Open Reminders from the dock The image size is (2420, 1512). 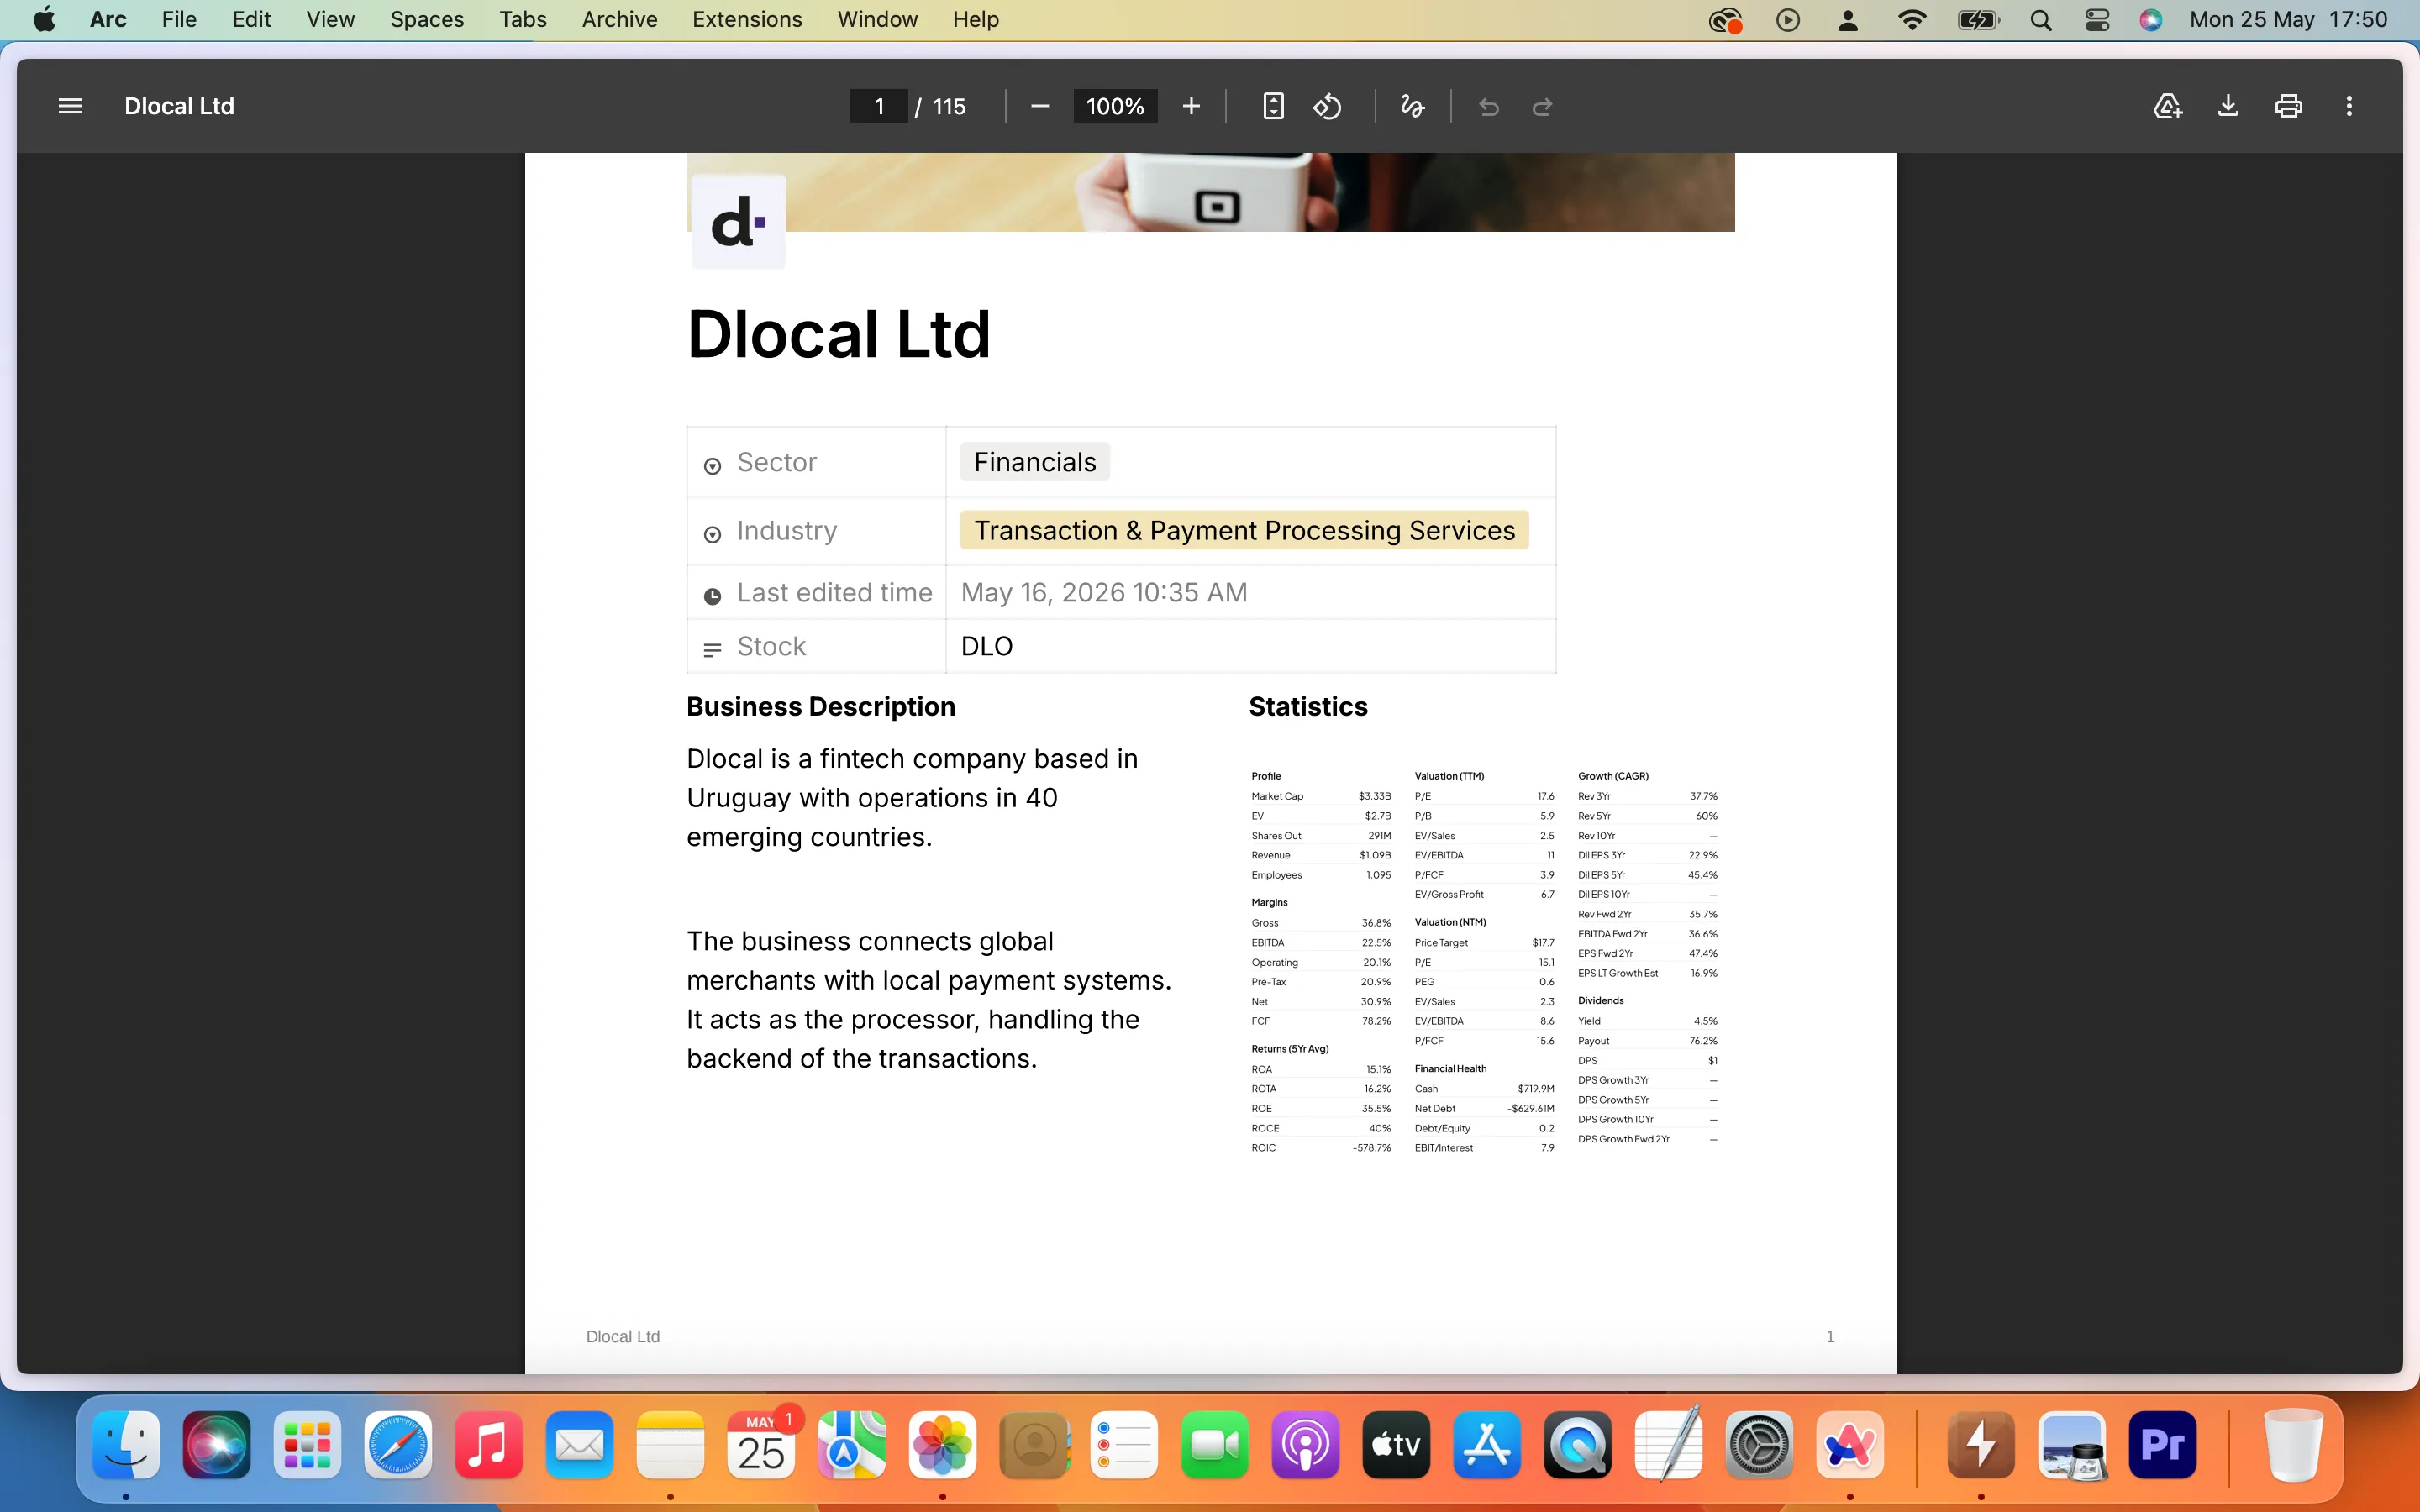coord(1124,1444)
